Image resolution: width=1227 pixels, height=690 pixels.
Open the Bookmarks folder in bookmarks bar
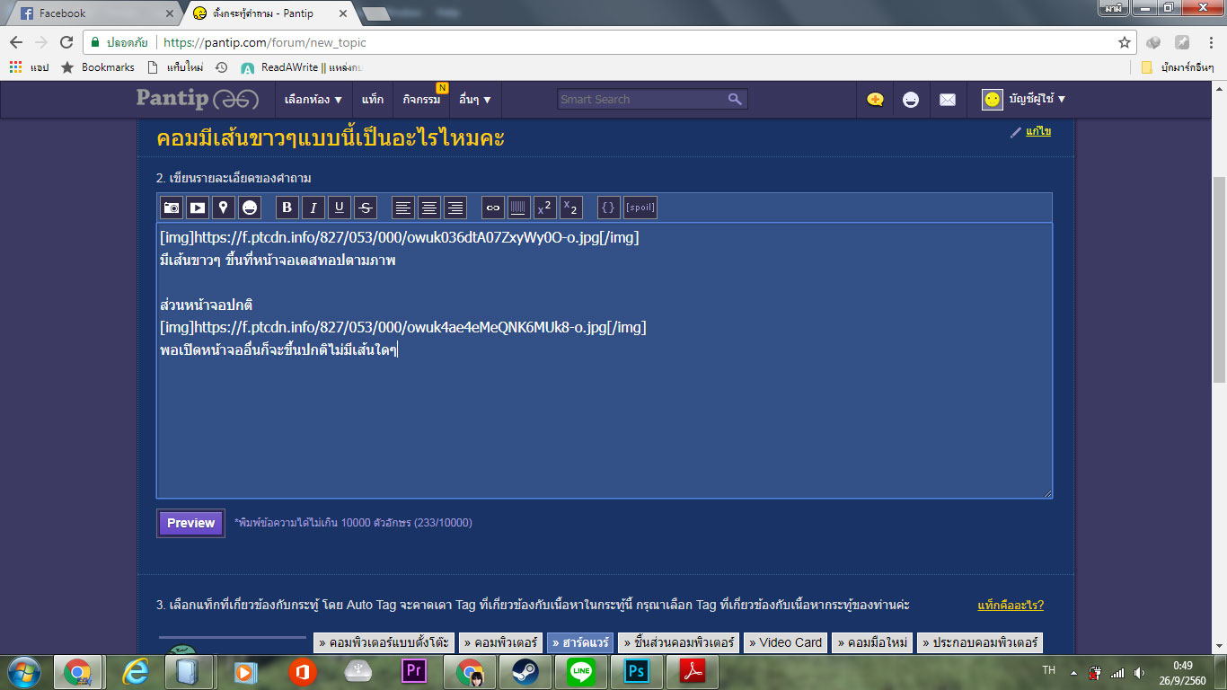pyautogui.click(x=98, y=67)
